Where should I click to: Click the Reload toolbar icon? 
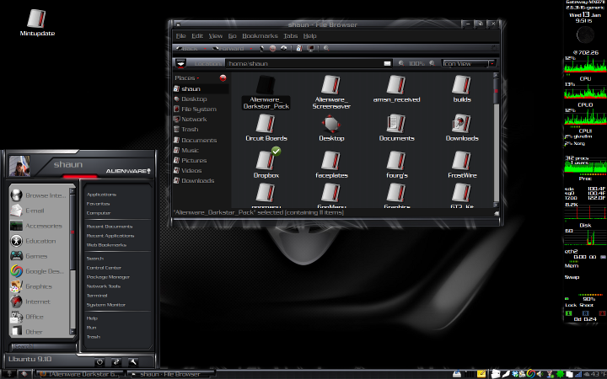point(284,48)
